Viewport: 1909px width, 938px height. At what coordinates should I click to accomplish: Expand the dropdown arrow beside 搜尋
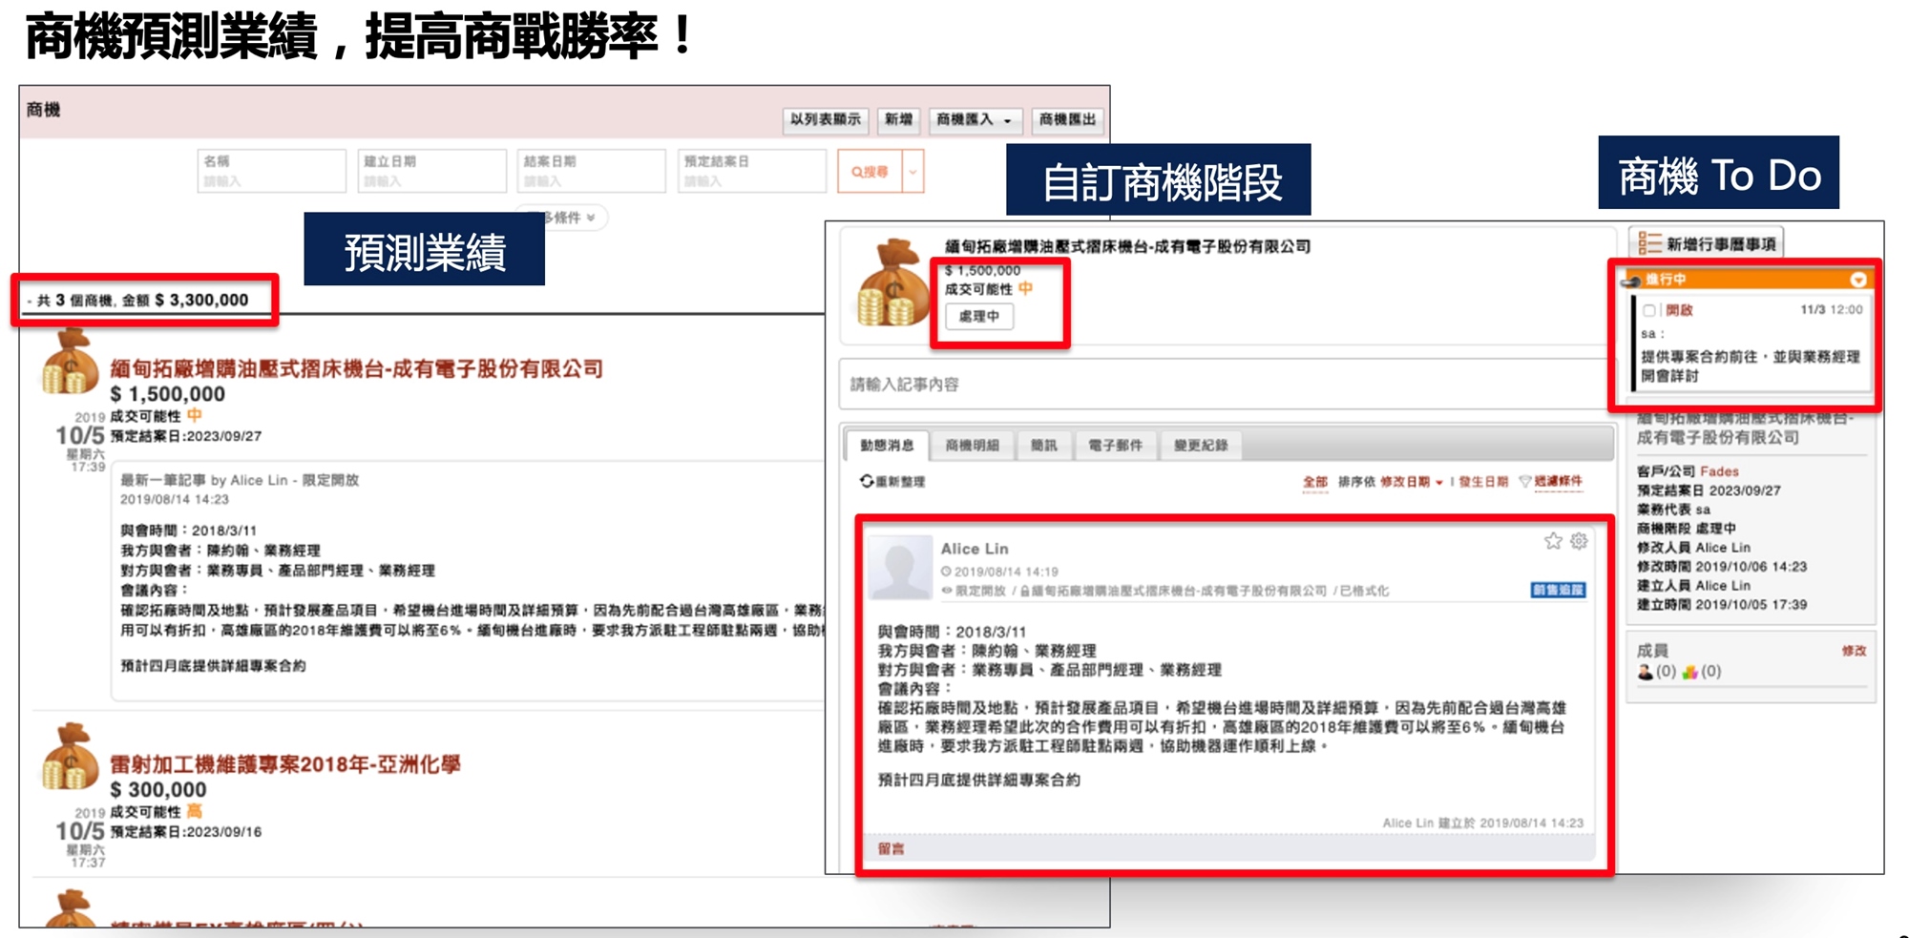pos(913,172)
